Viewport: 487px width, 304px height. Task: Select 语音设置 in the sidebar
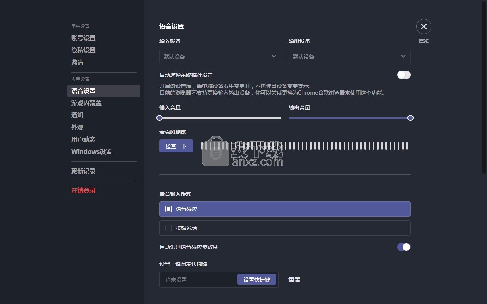click(x=104, y=91)
